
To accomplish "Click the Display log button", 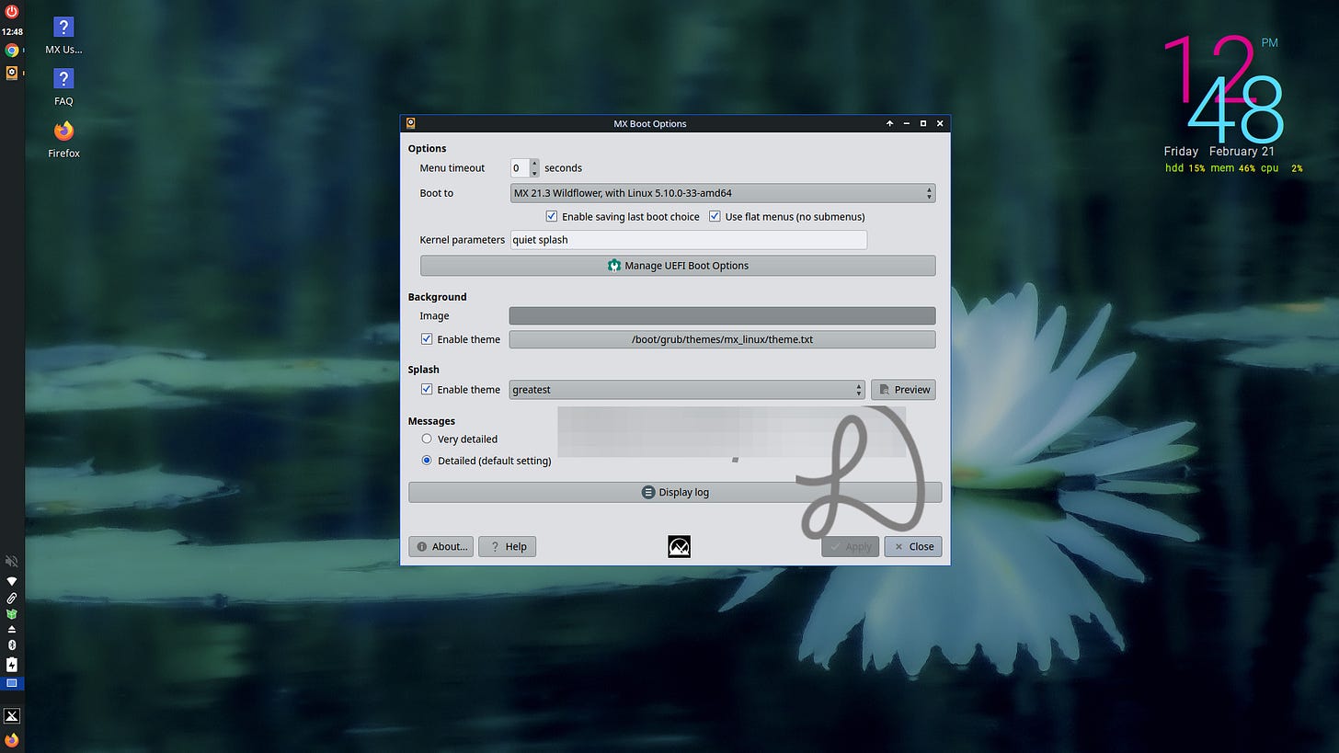I will pos(675,492).
